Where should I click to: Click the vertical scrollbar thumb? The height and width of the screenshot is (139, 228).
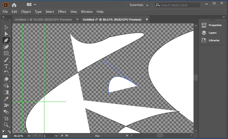click(196, 77)
